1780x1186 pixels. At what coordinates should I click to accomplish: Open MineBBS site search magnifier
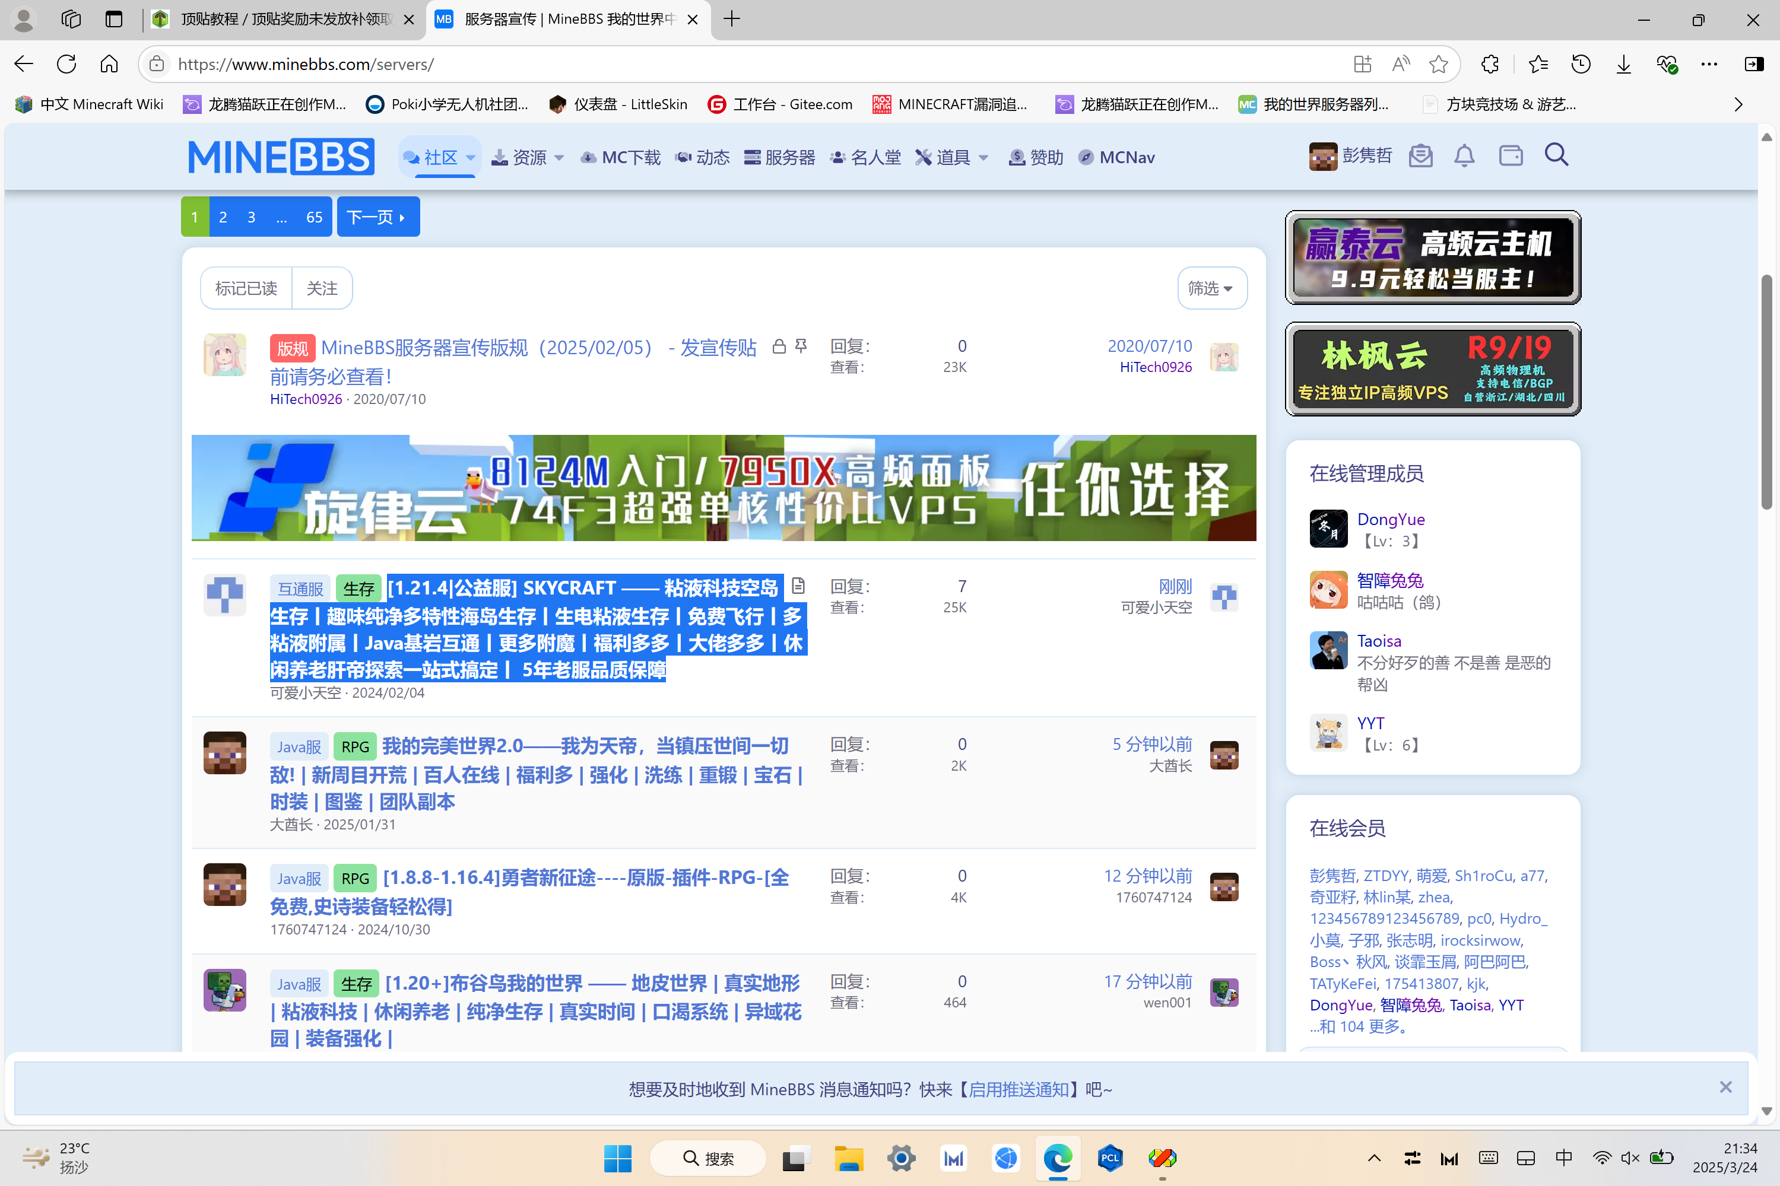coord(1556,155)
